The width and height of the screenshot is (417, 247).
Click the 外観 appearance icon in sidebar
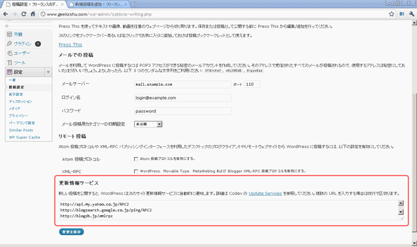pyautogui.click(x=10, y=34)
